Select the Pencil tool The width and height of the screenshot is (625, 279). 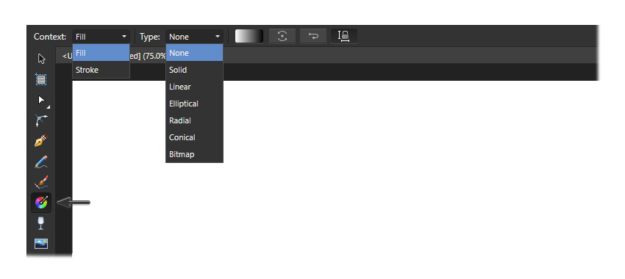coord(41,162)
